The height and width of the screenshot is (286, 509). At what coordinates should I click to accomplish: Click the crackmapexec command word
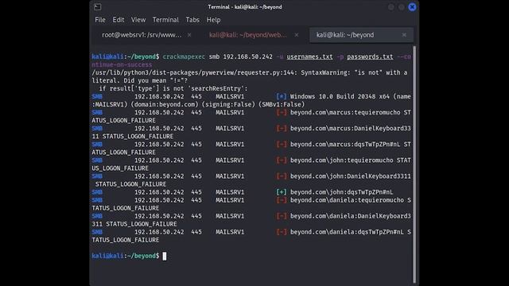point(184,56)
